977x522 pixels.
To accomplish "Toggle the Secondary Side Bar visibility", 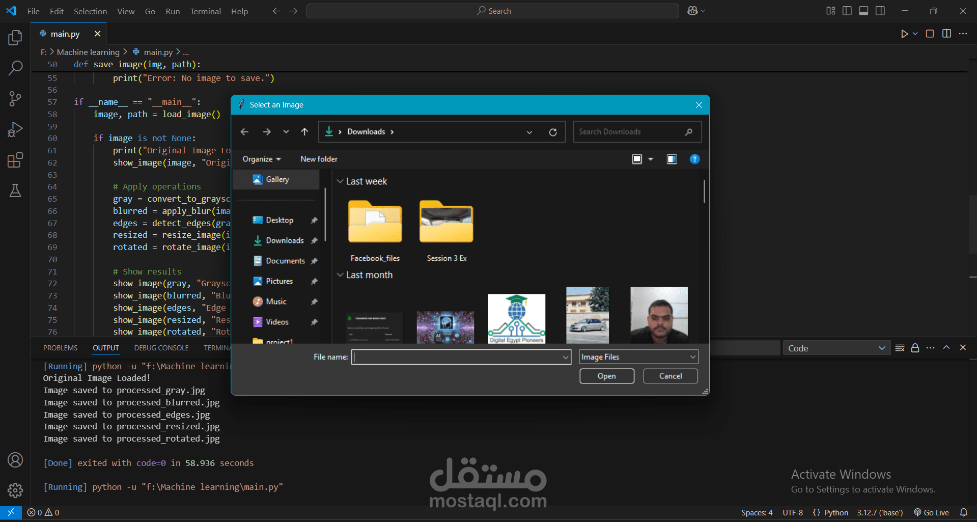I will [880, 10].
